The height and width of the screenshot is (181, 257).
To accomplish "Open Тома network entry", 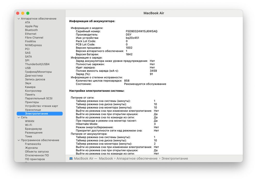I will coord(28,136).
